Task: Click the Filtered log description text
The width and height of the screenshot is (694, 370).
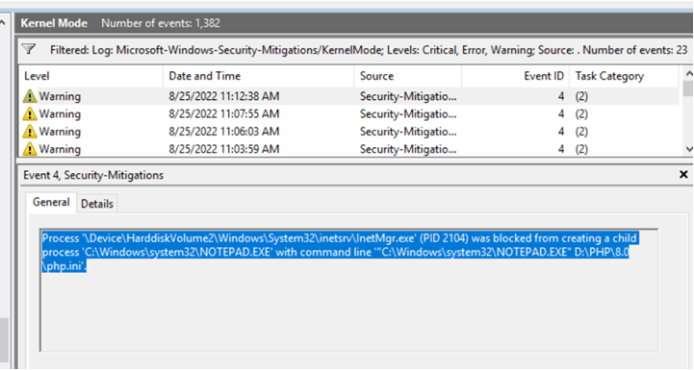Action: (369, 50)
